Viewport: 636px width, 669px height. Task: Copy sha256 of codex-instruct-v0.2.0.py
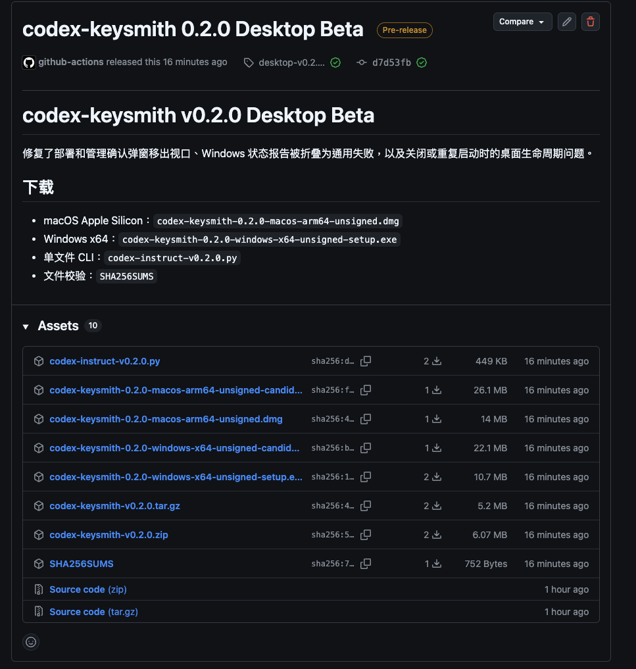point(366,361)
